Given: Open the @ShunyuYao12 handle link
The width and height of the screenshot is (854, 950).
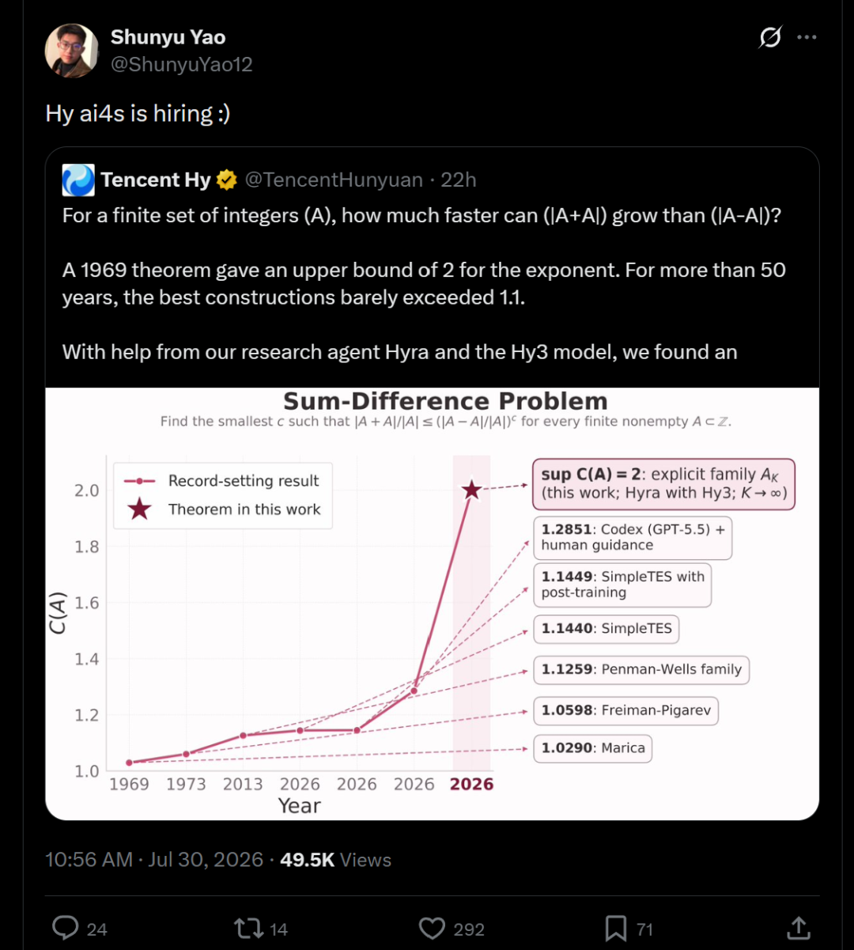Looking at the screenshot, I should [181, 65].
